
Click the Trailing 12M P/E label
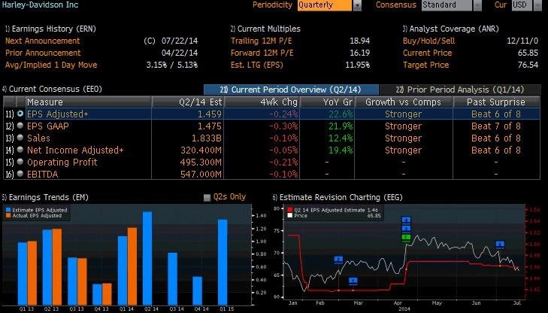[x=261, y=41]
